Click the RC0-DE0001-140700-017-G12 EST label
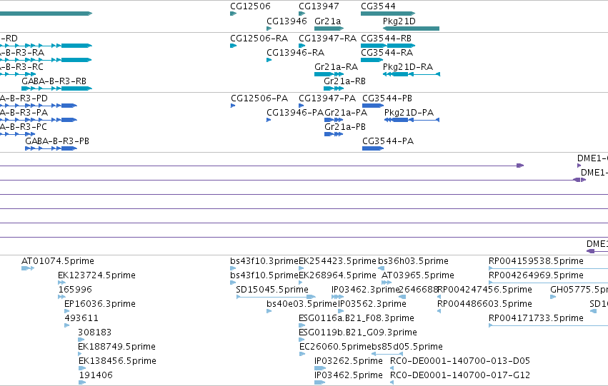This screenshot has width=608, height=386. pyautogui.click(x=460, y=375)
